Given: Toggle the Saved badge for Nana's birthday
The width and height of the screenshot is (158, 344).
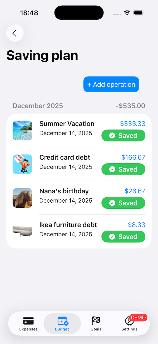Looking at the screenshot, I should click(x=123, y=203).
